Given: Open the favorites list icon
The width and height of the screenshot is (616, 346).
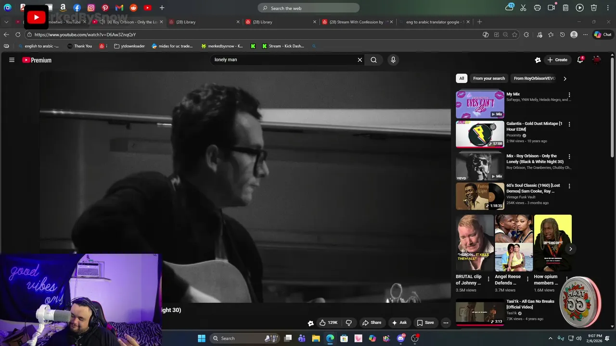Looking at the screenshot, I should (551, 35).
